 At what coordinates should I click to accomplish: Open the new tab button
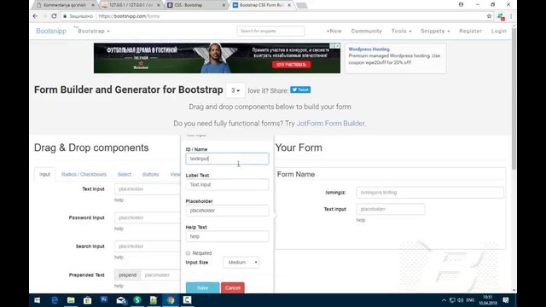tap(301, 5)
